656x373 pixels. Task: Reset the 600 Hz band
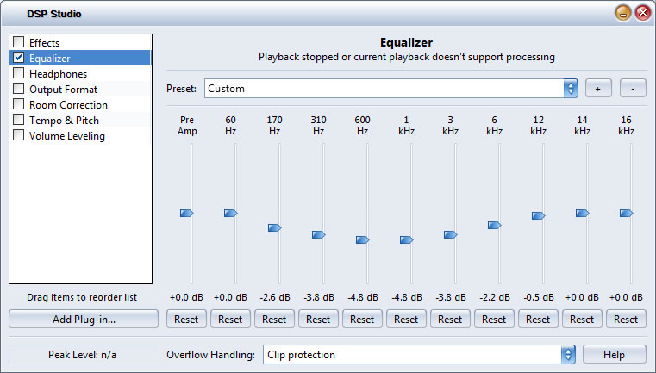pyautogui.click(x=362, y=319)
